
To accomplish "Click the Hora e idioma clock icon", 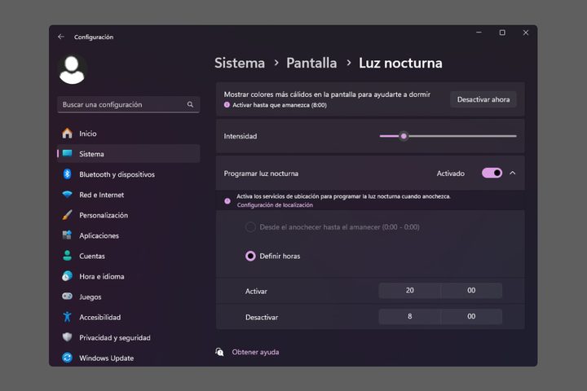I will 68,276.
